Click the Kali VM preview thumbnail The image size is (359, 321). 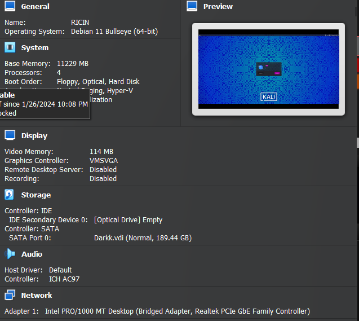click(x=269, y=69)
